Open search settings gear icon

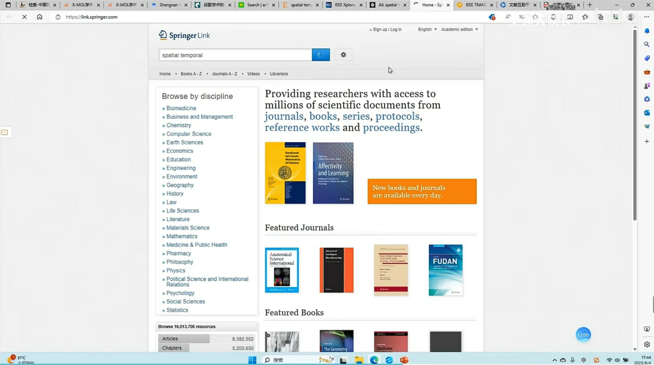point(343,55)
